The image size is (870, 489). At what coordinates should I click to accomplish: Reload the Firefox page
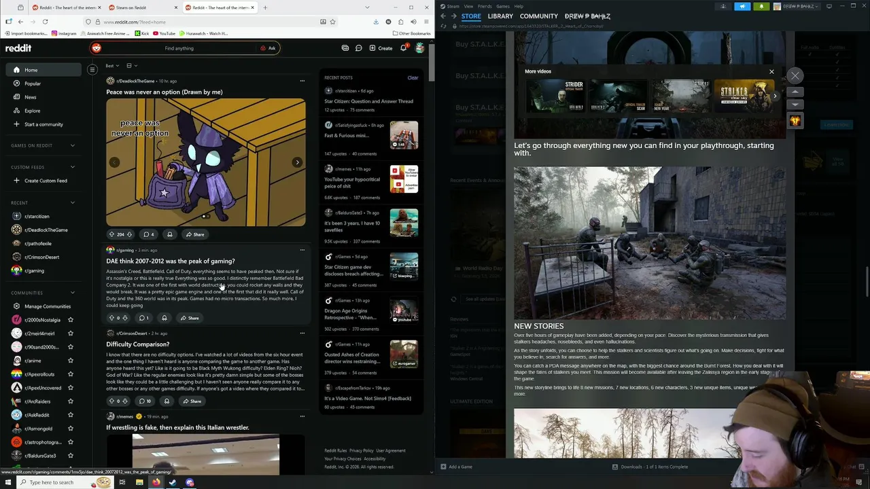tap(46, 22)
